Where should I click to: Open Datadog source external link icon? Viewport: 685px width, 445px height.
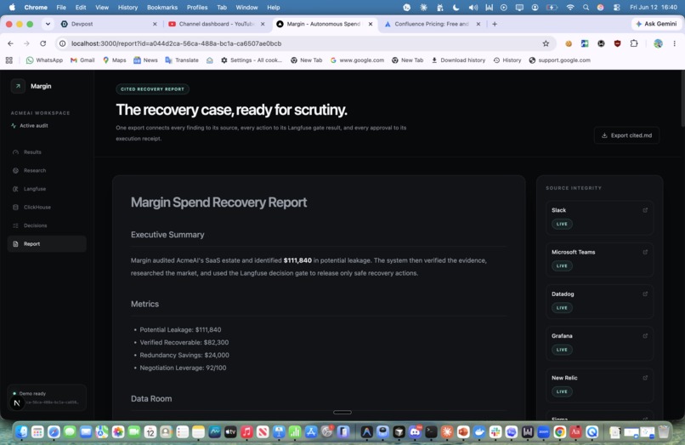click(x=645, y=294)
